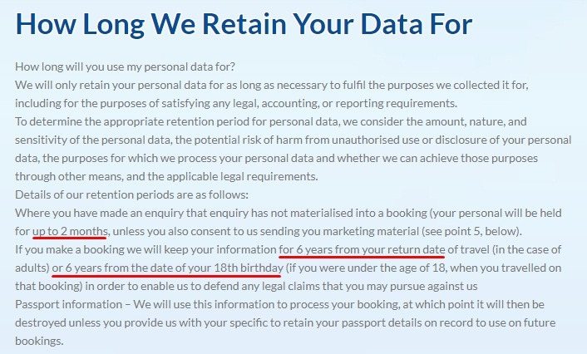587x354 pixels.
Task: Click the words 'Passport information'
Action: pyautogui.click(x=68, y=304)
